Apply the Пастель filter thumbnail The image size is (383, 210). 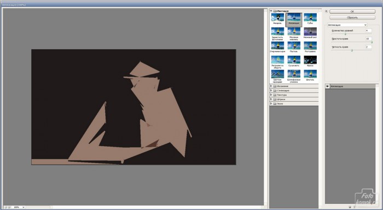[294, 45]
